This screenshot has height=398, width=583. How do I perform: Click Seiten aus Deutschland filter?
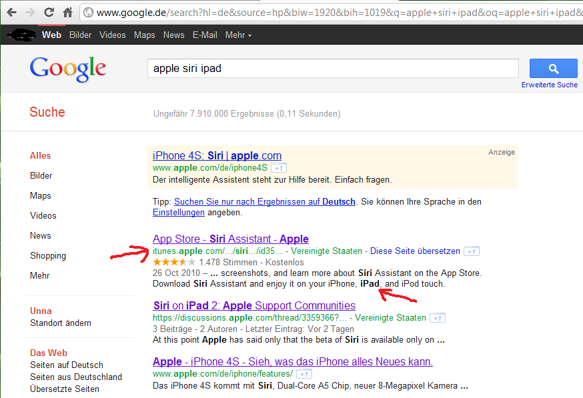click(76, 377)
